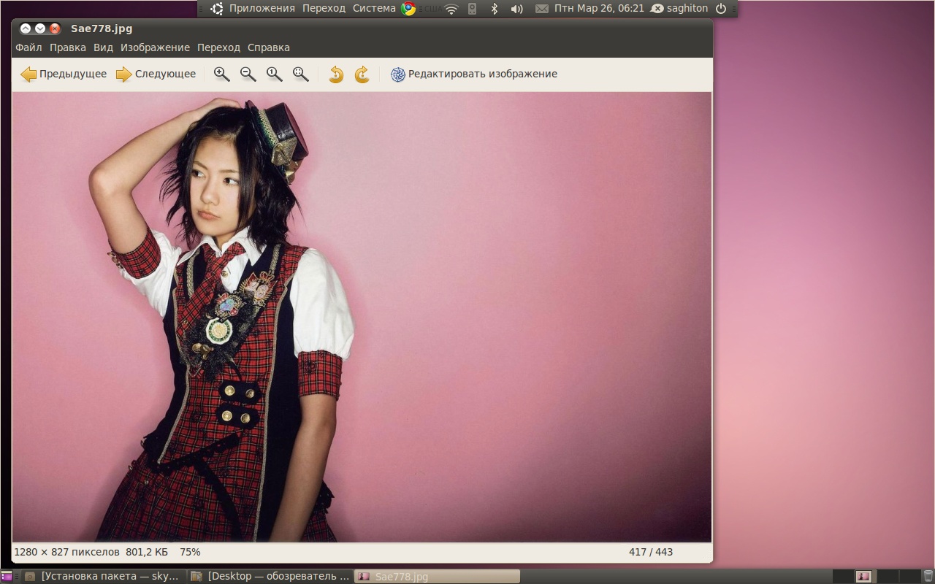
Task: Switch to Установка пакета taskbar window
Action: [104, 576]
